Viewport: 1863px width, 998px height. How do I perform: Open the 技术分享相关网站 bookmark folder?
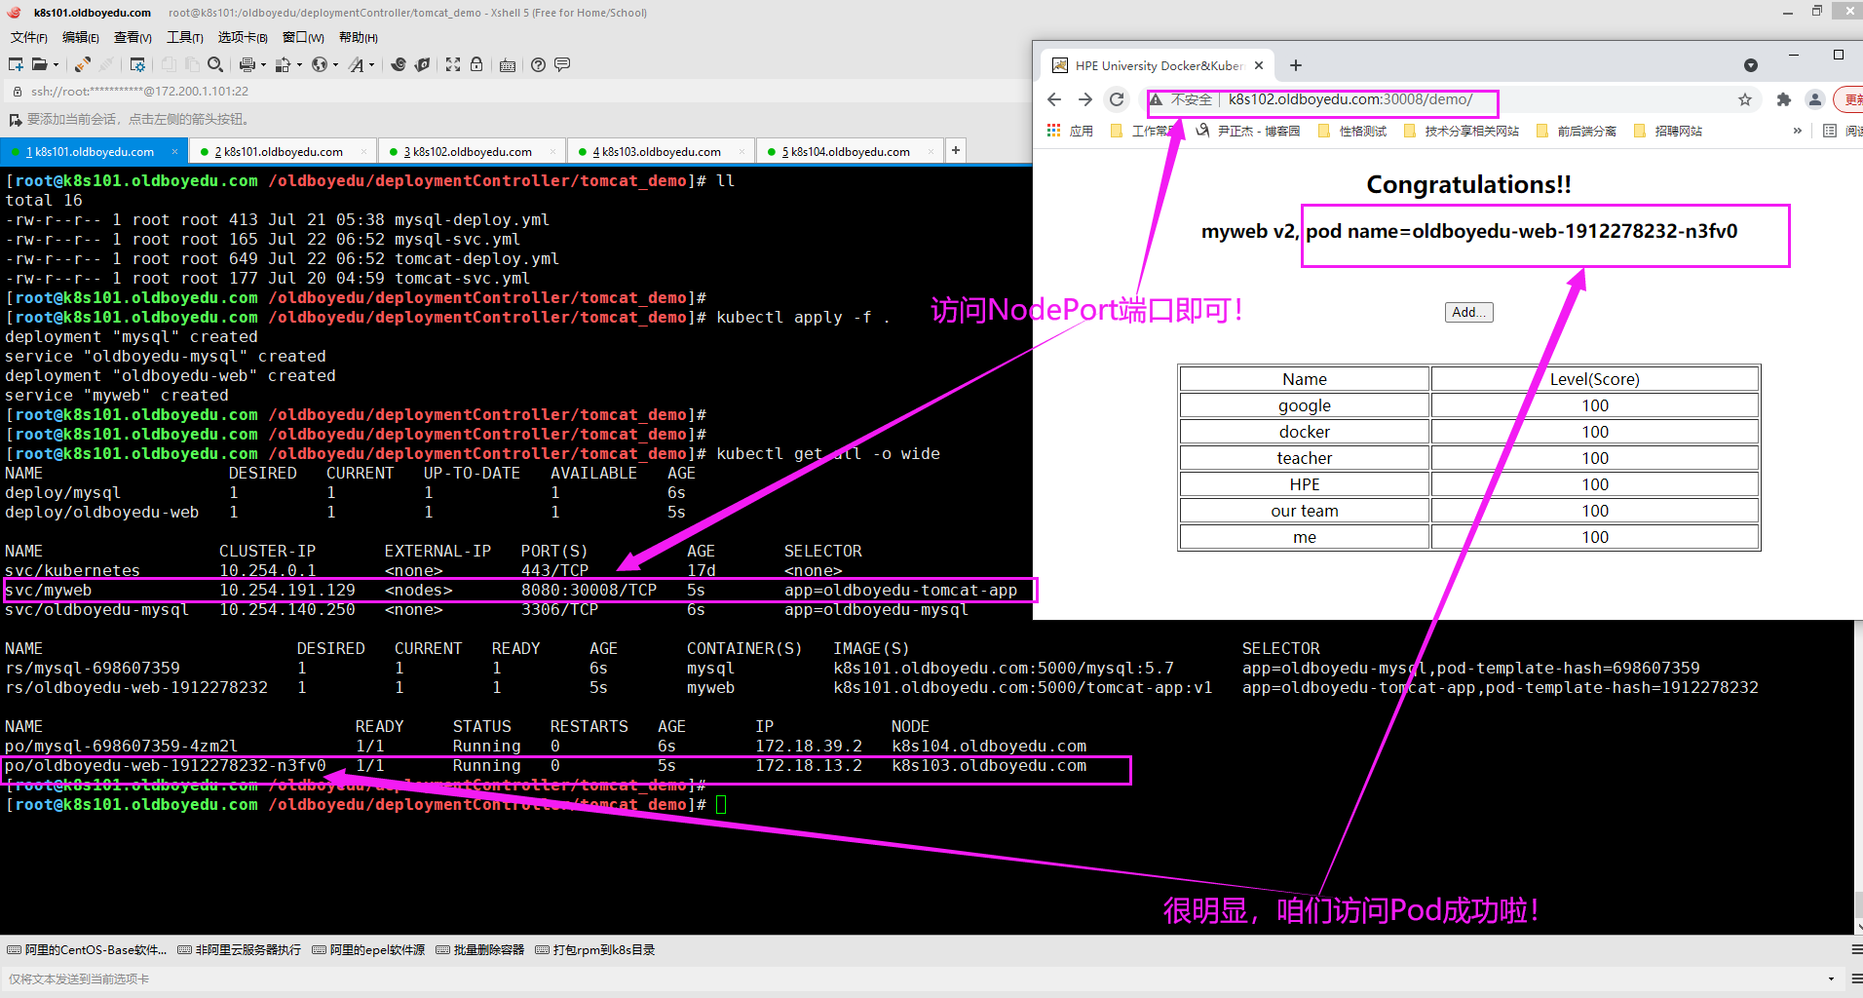[x=1470, y=131]
